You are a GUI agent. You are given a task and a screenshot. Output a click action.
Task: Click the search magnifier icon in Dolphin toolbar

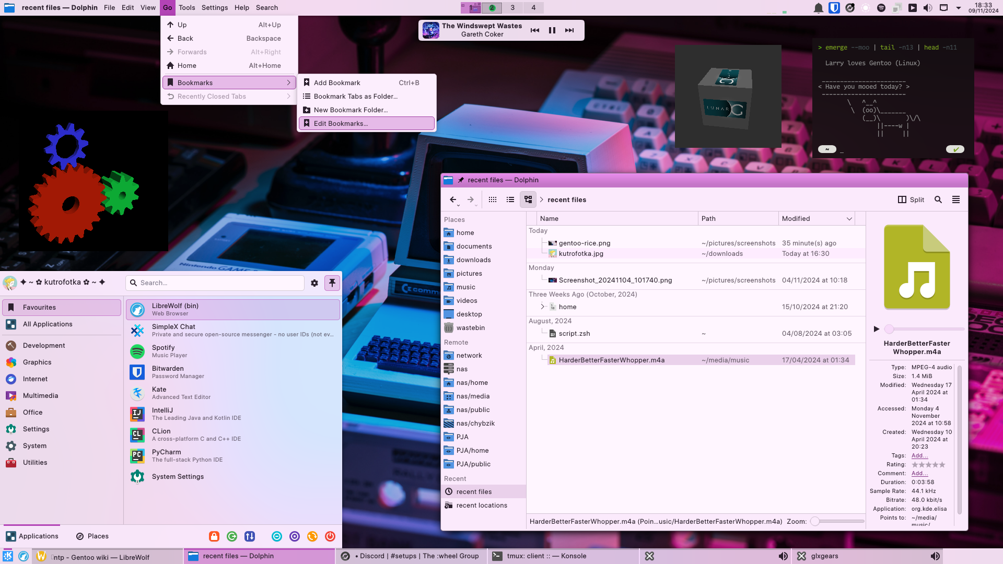pos(938,199)
